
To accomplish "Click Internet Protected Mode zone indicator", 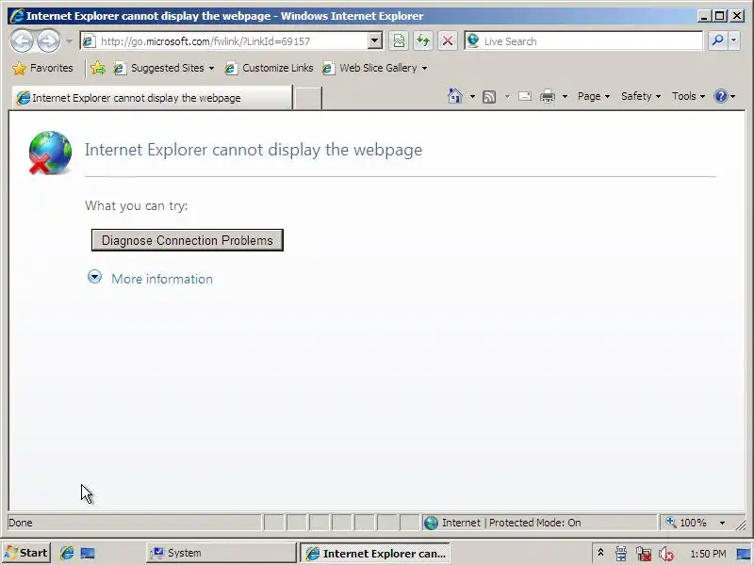I will pyautogui.click(x=538, y=523).
